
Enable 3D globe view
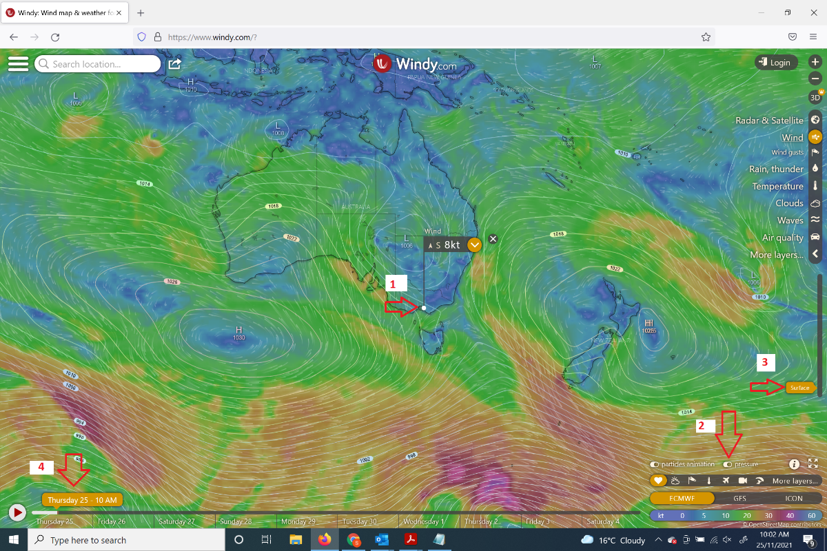(x=815, y=97)
